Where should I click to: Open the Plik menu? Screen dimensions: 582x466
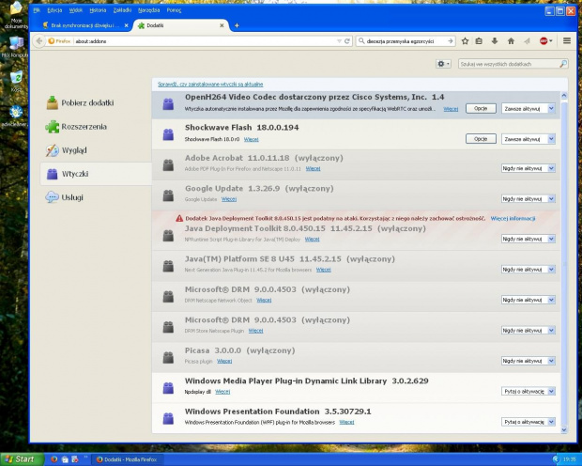click(37, 10)
